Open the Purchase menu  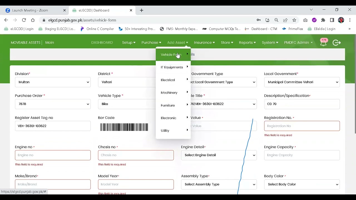coord(151,42)
